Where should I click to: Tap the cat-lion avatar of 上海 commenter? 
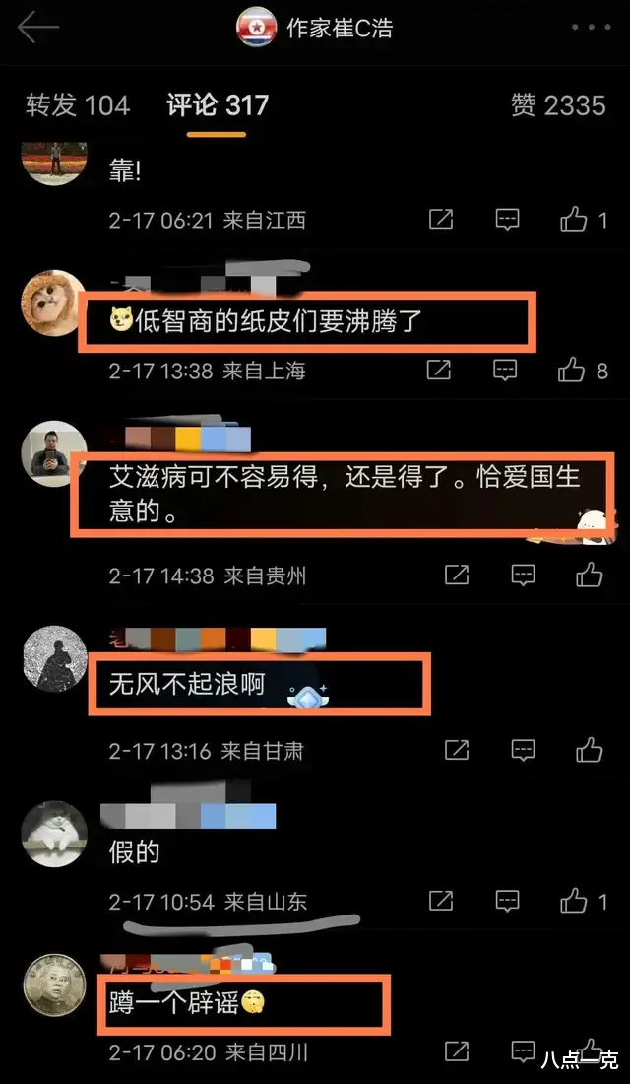click(x=53, y=304)
